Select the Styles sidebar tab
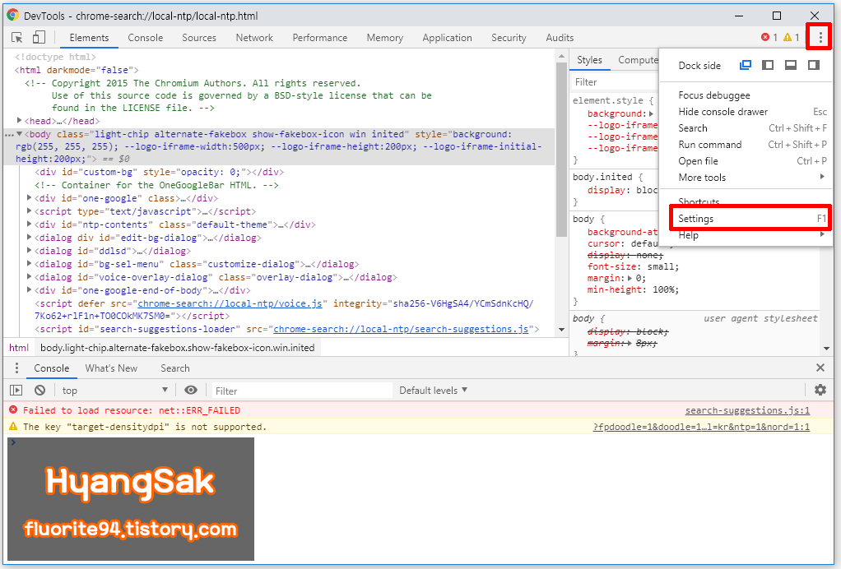 (589, 60)
